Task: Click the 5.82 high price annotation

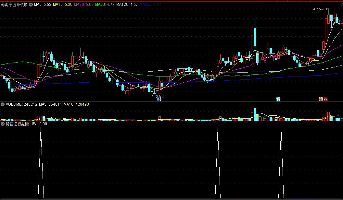Action: [317, 10]
